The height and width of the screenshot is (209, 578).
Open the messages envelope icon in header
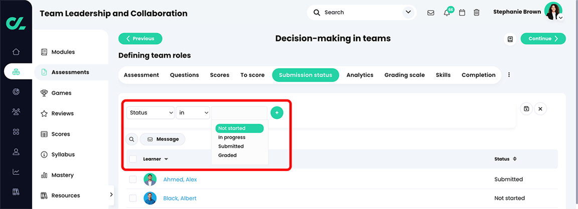point(430,12)
